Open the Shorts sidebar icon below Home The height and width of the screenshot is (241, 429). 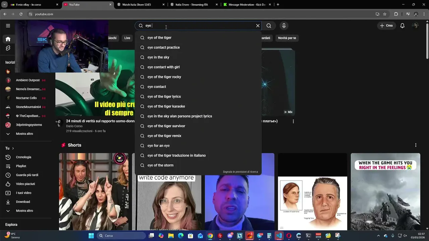coord(8,48)
